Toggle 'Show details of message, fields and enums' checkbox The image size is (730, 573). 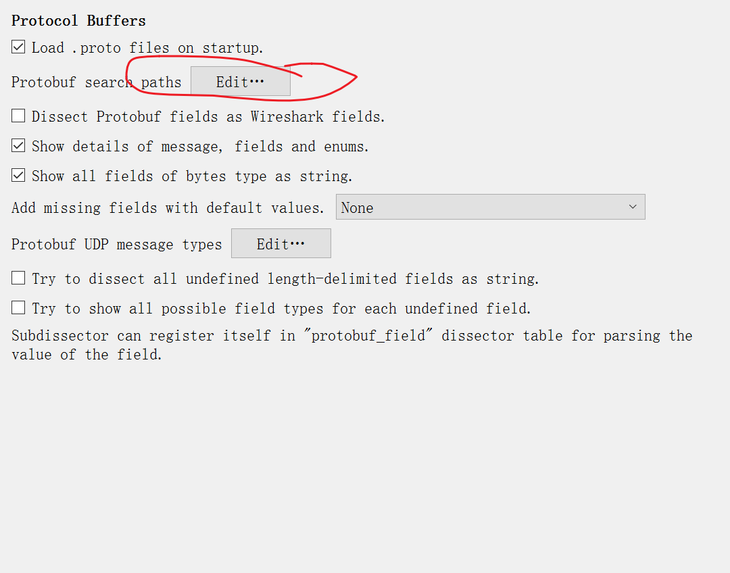tap(18, 146)
